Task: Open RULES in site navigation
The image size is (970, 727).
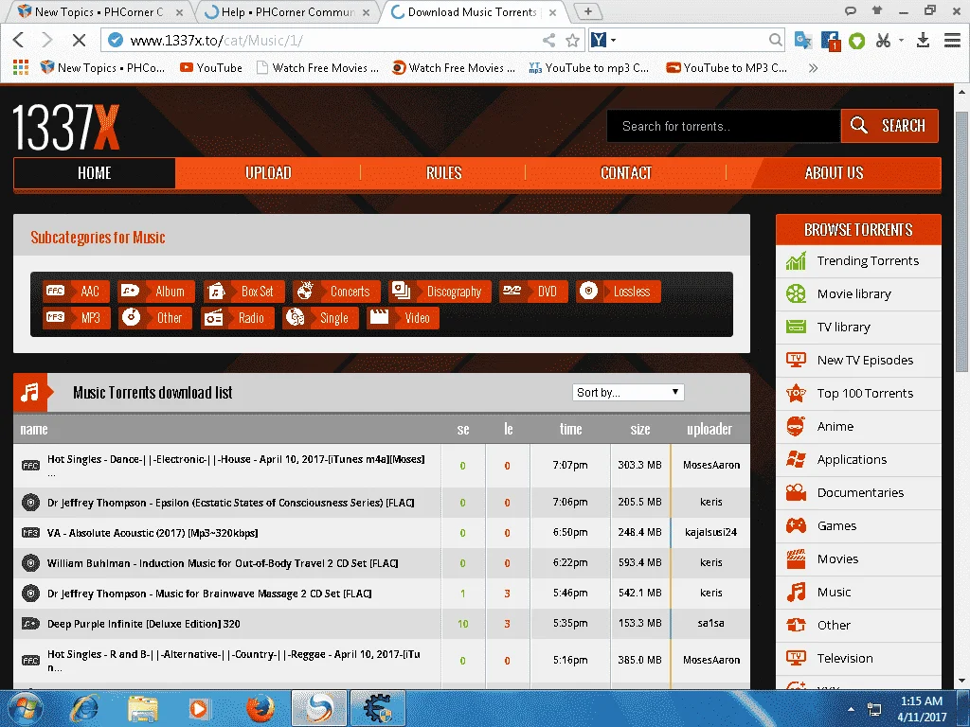Action: pyautogui.click(x=443, y=173)
